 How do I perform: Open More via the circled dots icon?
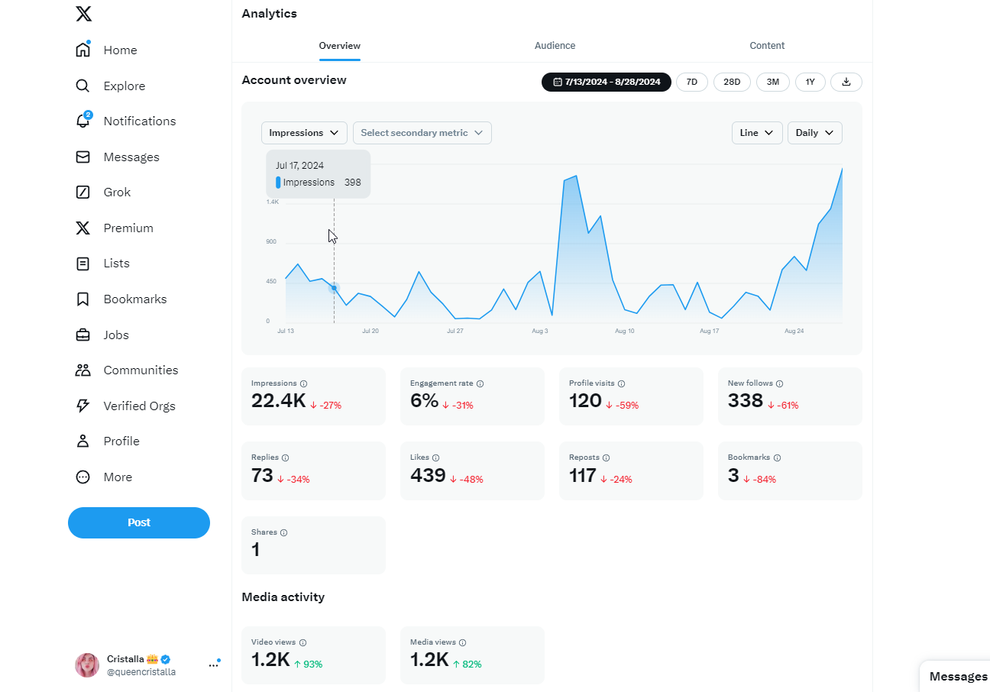coord(83,477)
